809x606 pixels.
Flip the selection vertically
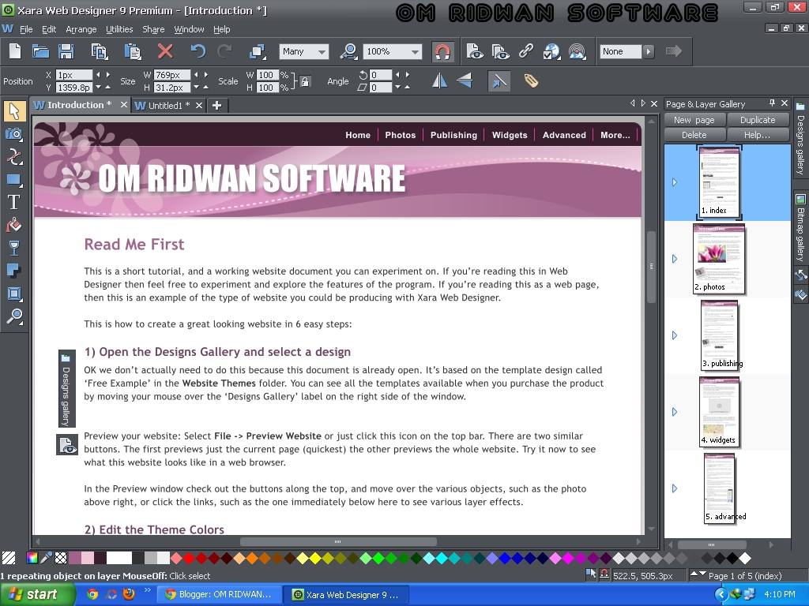coord(465,81)
